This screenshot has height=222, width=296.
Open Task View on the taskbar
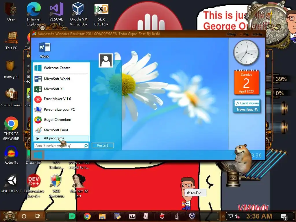(38, 216)
